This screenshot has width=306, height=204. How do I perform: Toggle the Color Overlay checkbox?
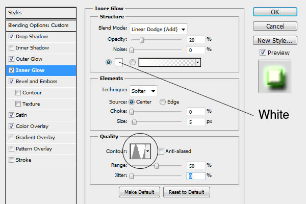[11, 126]
